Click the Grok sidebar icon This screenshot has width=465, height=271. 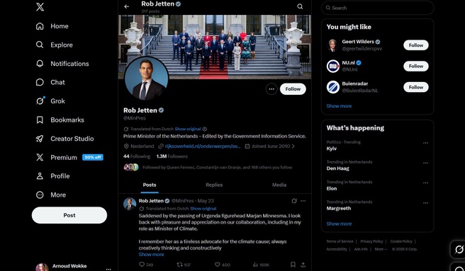[x=40, y=100]
